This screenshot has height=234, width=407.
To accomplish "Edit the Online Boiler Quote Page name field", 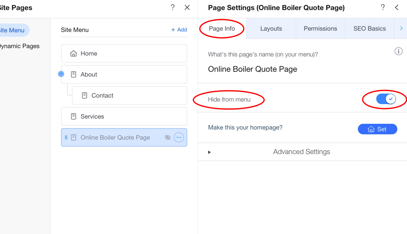I will 252,69.
